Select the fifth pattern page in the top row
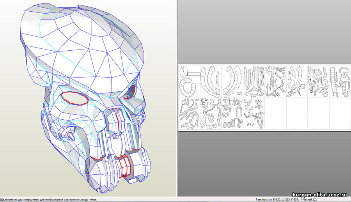Image resolution: width=351 pixels, height=202 pixels. tap(275, 81)
